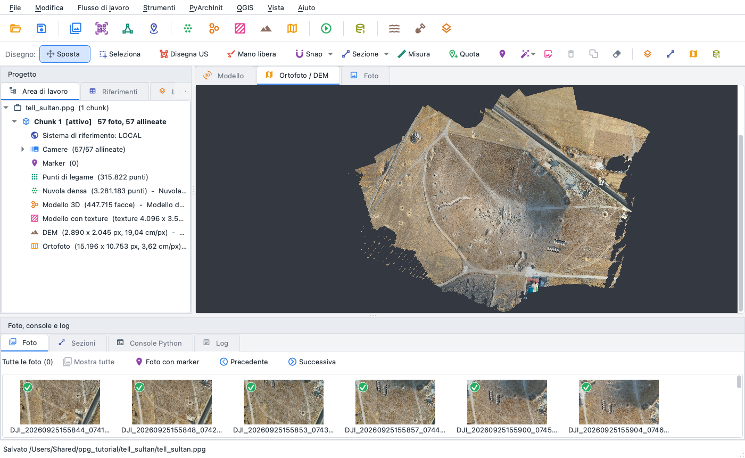This screenshot has height=458, width=745.
Task: Activate the Disegna US drawing tool
Action: [184, 54]
